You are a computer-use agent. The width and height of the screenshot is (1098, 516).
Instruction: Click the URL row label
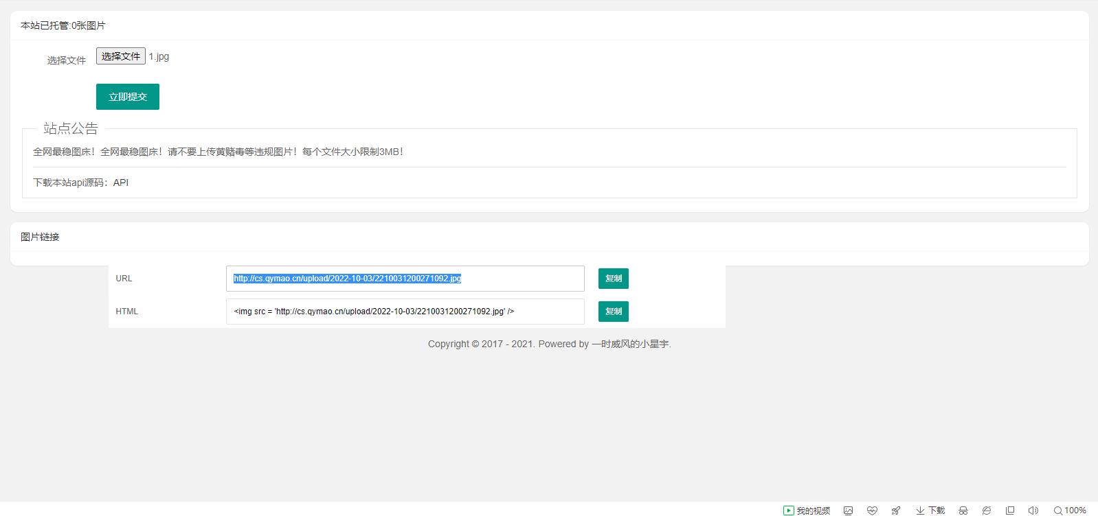[124, 279]
